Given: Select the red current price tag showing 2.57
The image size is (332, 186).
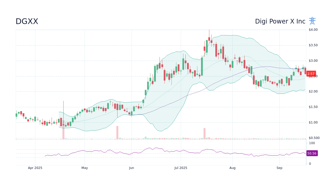Looking at the screenshot, I should [311, 74].
